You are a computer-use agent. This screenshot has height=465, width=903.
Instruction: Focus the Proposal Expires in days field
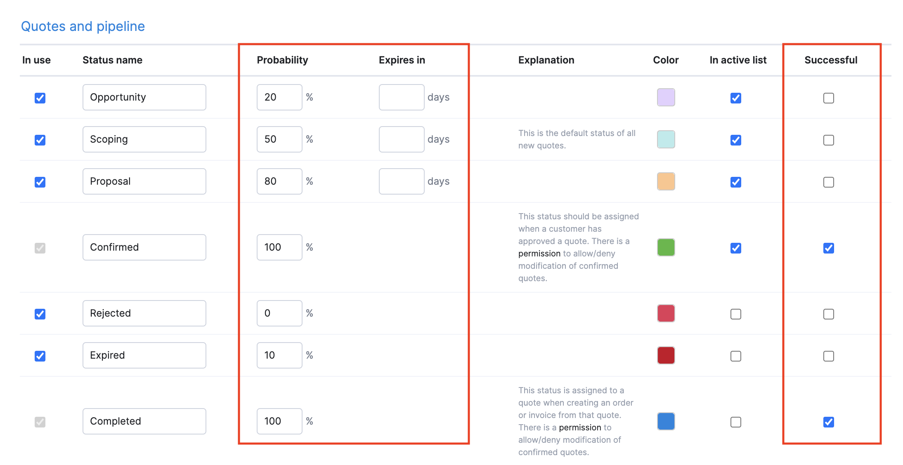point(401,181)
